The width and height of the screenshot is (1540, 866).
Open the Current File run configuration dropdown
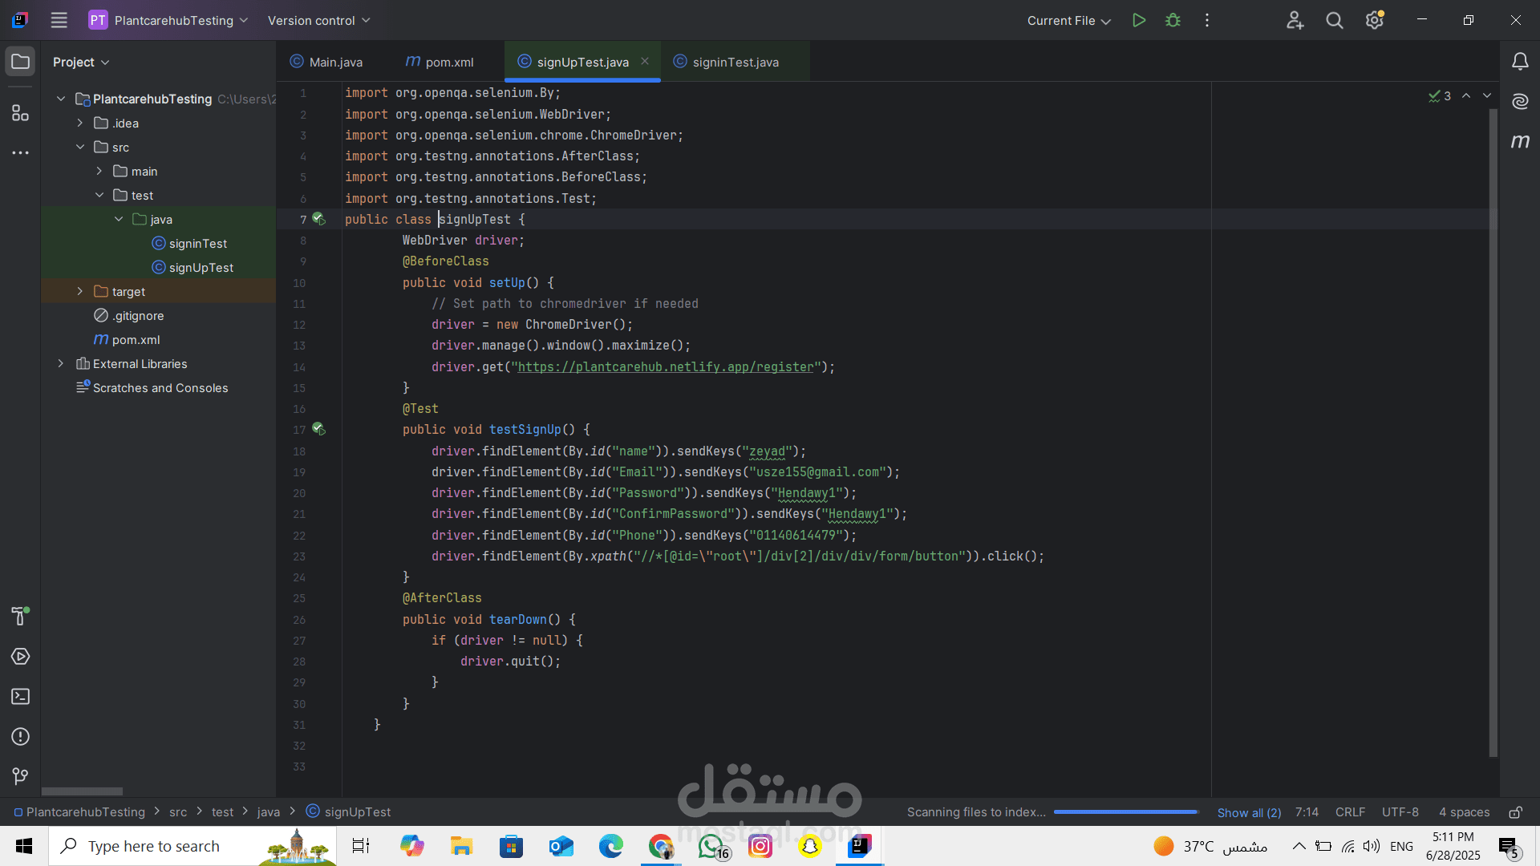[1068, 20]
